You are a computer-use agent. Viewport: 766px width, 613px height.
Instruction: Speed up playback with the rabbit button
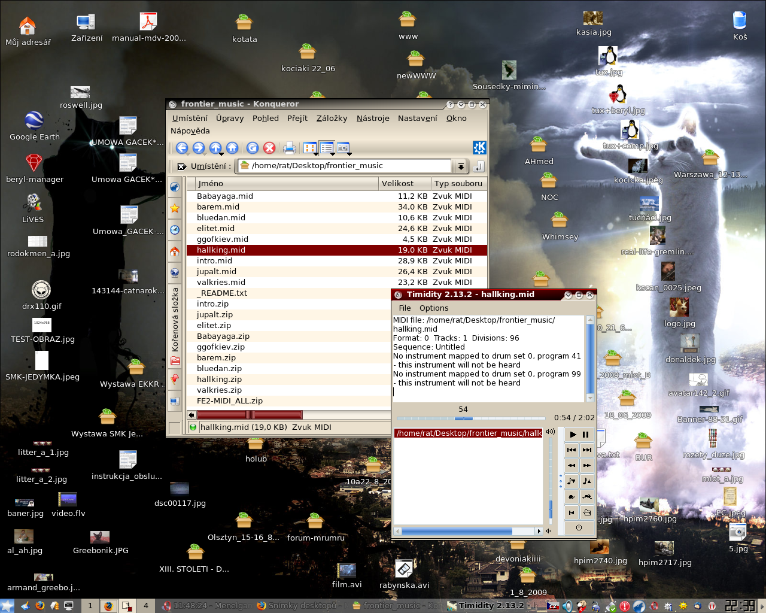click(587, 496)
